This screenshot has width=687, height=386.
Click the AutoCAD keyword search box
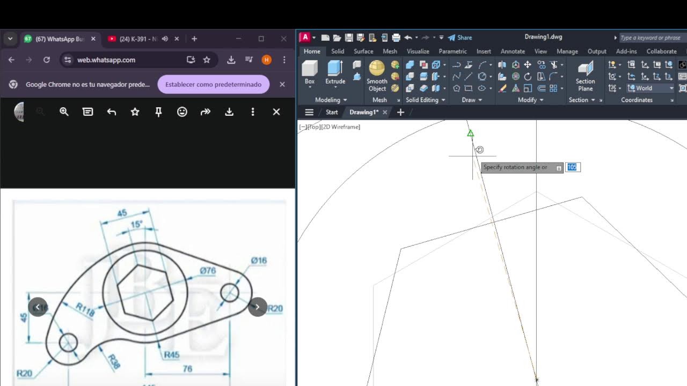click(x=652, y=38)
